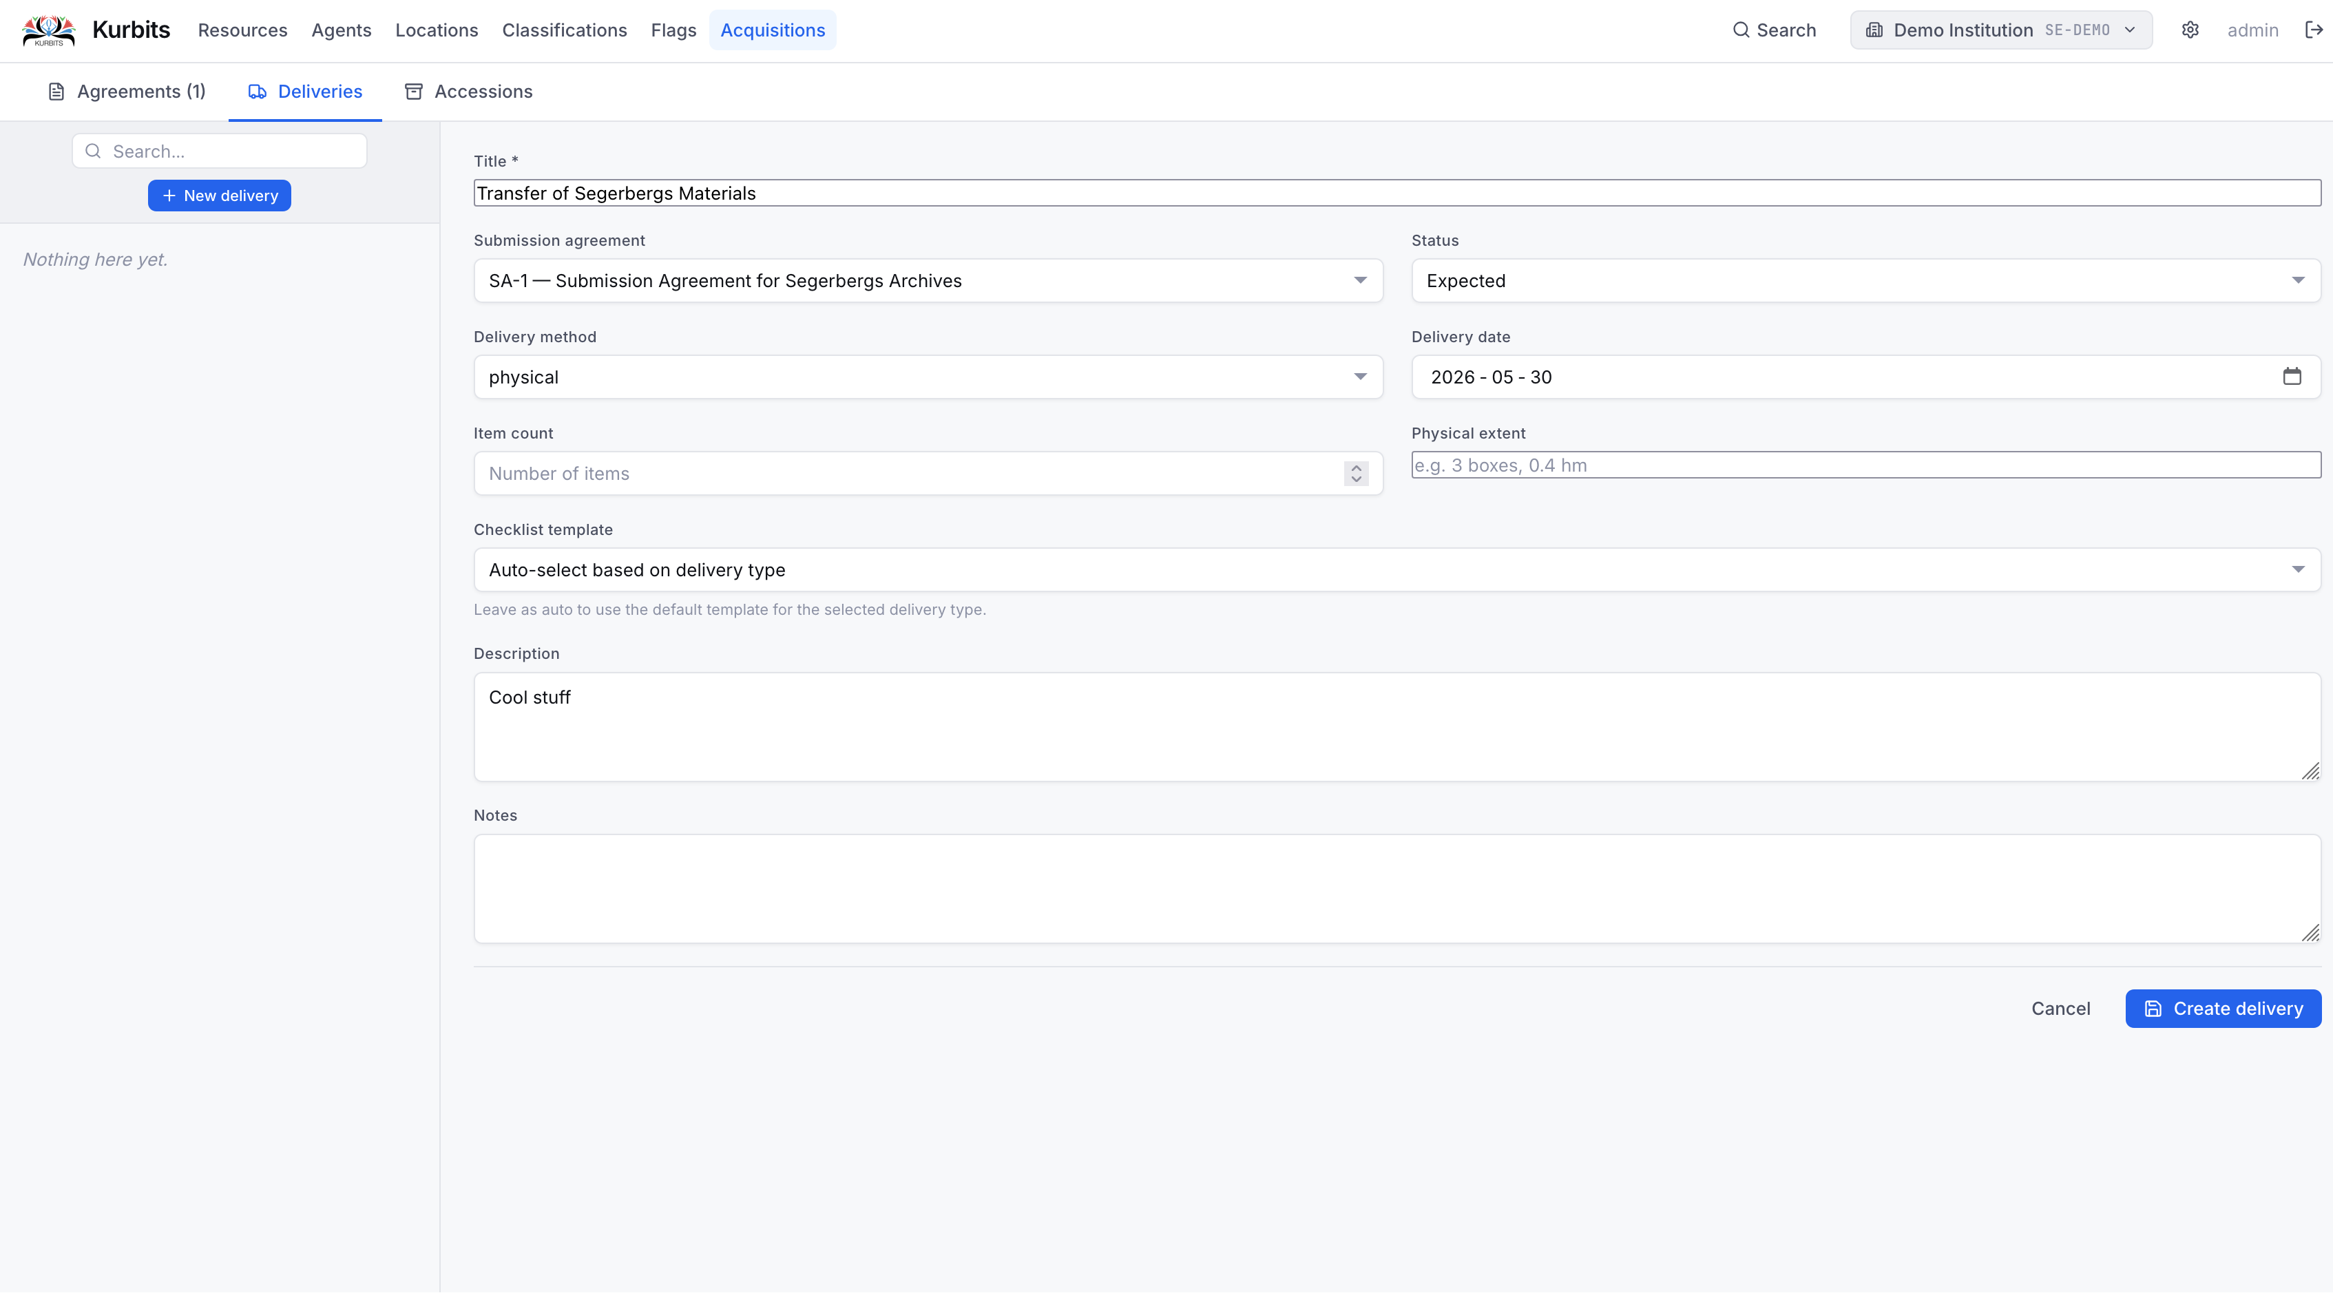
Task: Go to Locations
Action: point(437,30)
